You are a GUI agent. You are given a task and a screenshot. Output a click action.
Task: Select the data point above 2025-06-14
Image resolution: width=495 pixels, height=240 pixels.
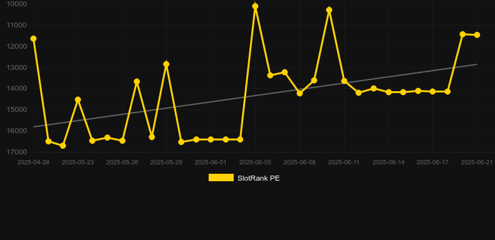pos(388,92)
